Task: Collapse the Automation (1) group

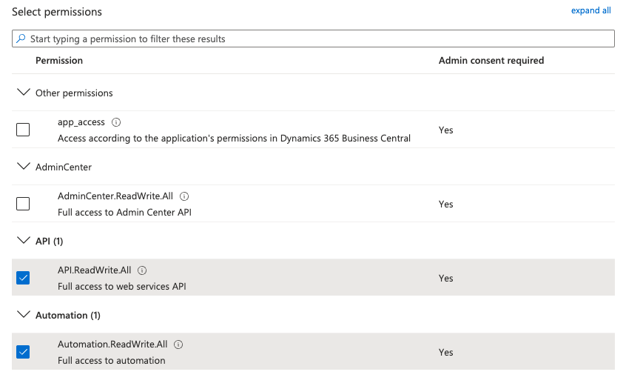Action: (x=23, y=315)
